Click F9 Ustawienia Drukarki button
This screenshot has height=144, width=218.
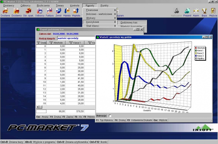(140, 120)
